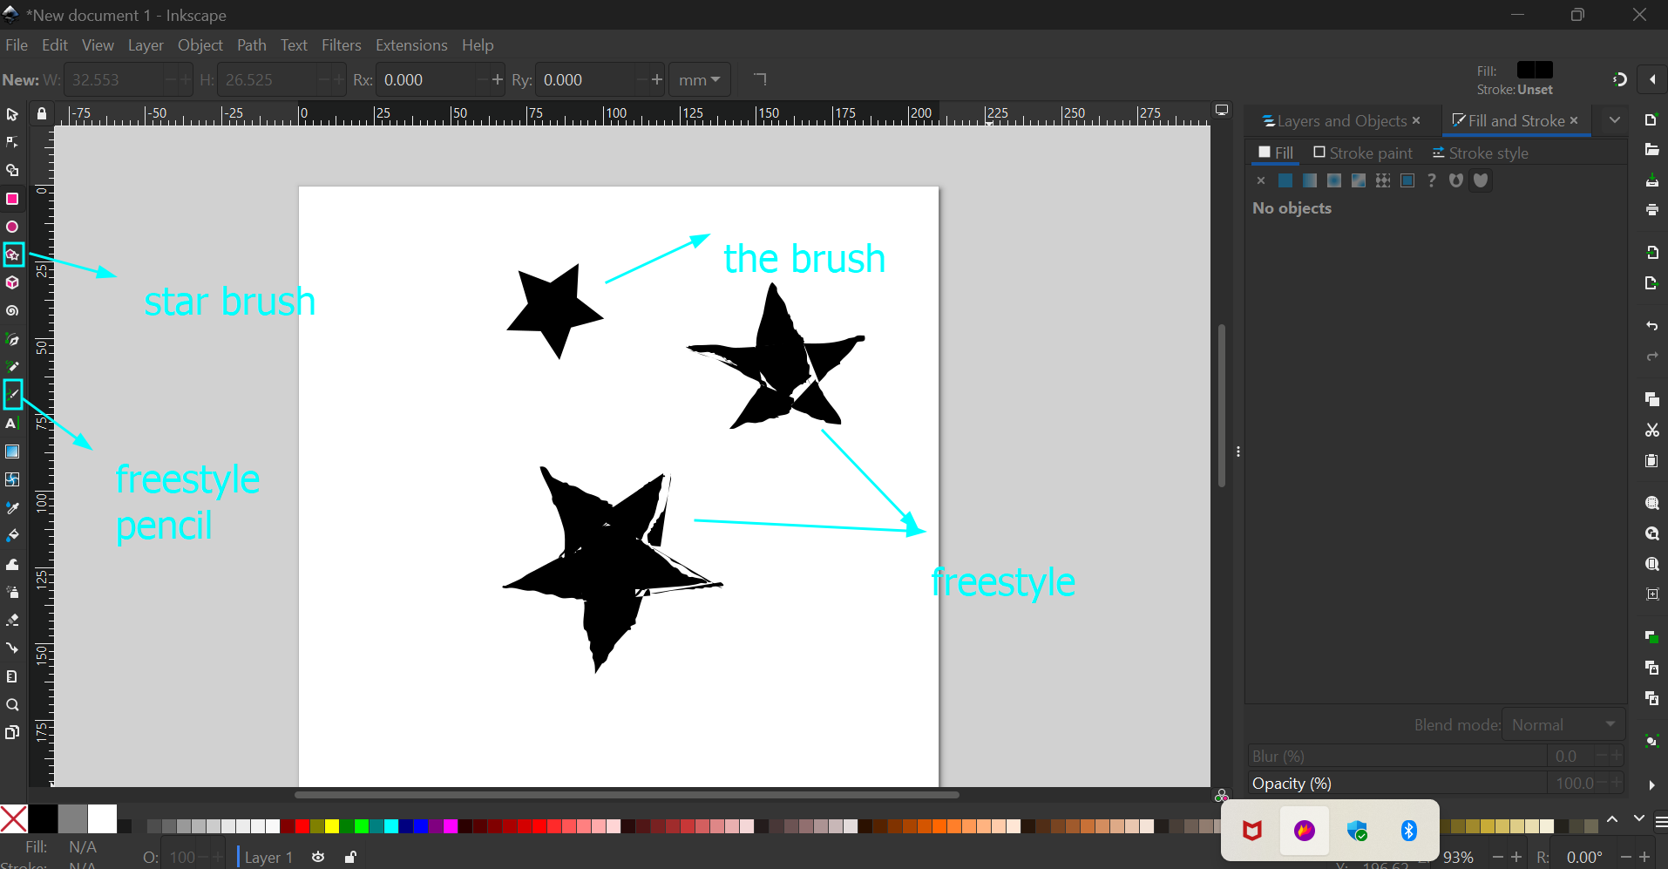Open the Blend mode Normal dropdown
Image resolution: width=1668 pixels, height=869 pixels.
tap(1564, 725)
